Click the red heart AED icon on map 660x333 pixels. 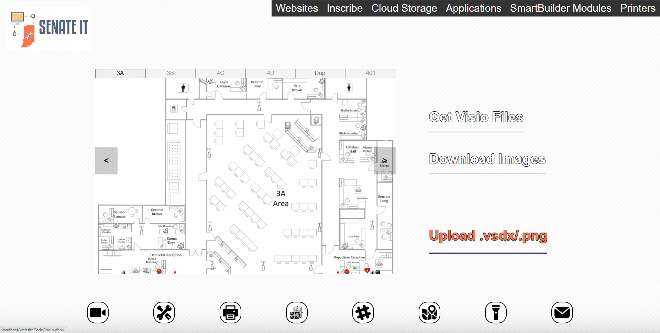pyautogui.click(x=367, y=270)
